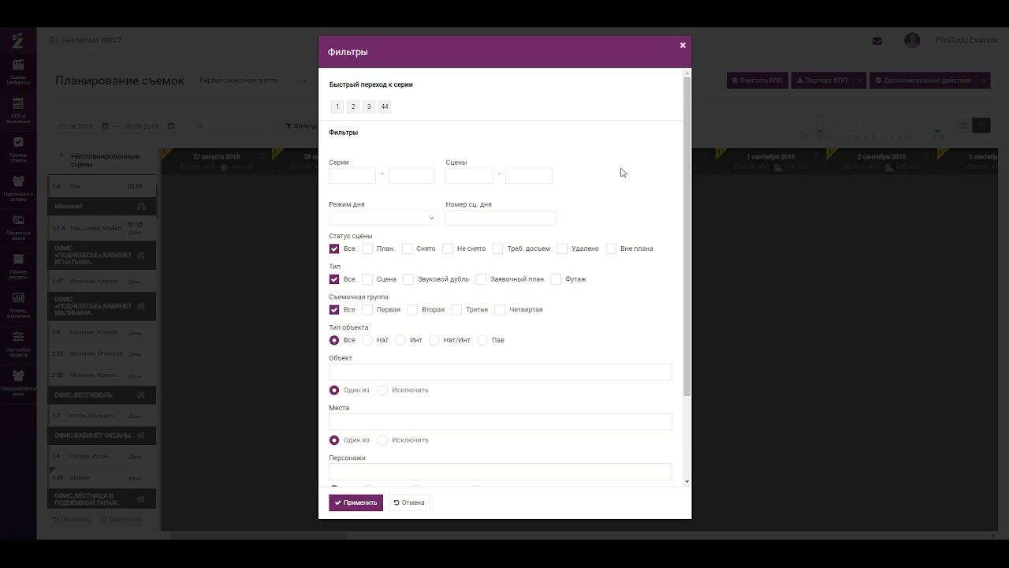Click the Номер сц. дня field
The image size is (1009, 568).
[x=501, y=218]
